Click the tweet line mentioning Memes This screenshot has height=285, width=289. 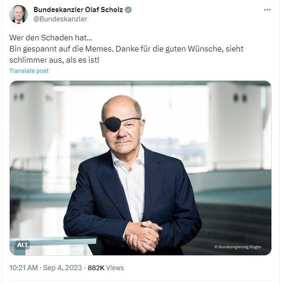point(126,49)
